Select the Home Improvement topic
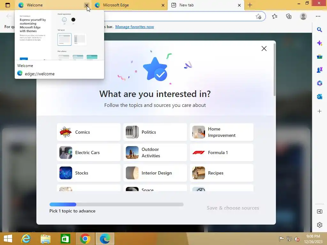 click(222, 132)
